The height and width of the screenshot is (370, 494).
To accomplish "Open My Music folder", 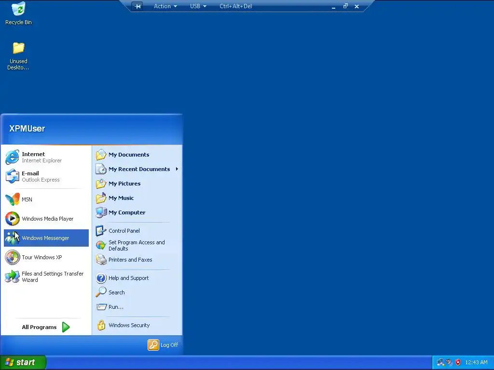I will click(x=137, y=198).
